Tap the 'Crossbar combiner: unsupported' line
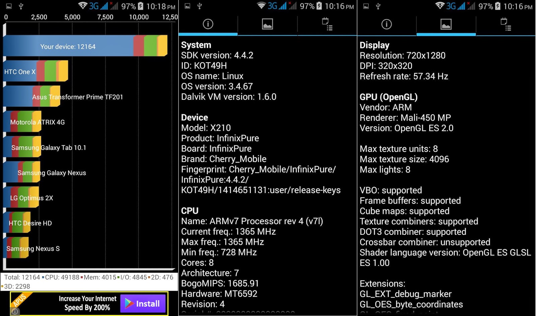This screenshot has width=536, height=316. [x=425, y=242]
